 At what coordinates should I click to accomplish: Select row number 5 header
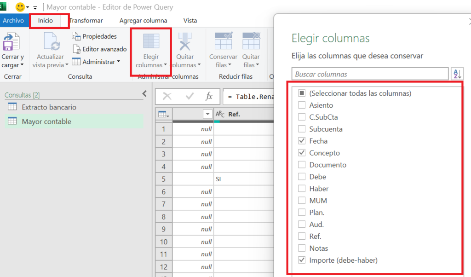(x=164, y=179)
